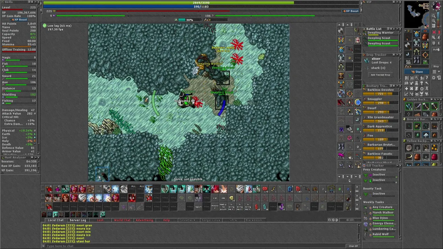Select Barkless Devotee bestiary entry

(x=381, y=91)
